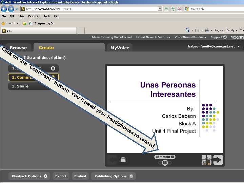Switch to the Browse tab

pos(18,48)
